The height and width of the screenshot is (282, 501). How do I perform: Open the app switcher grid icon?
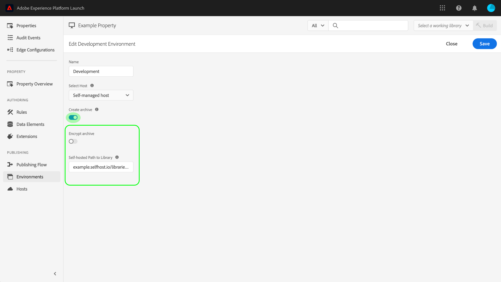point(442,8)
